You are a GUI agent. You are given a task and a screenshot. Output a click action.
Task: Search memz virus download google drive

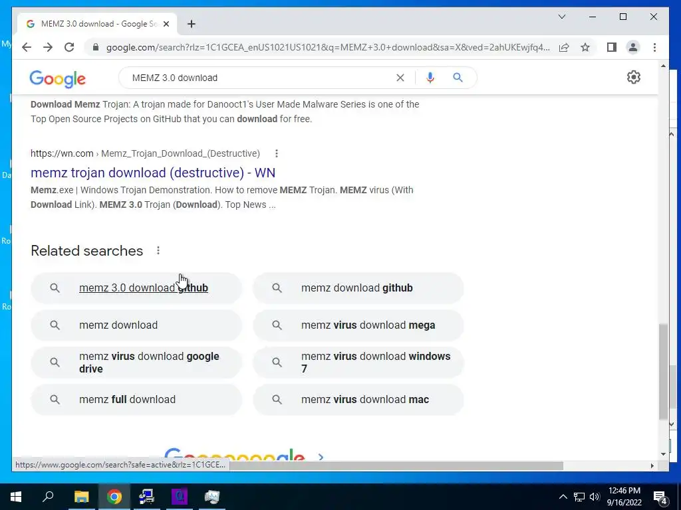136,363
